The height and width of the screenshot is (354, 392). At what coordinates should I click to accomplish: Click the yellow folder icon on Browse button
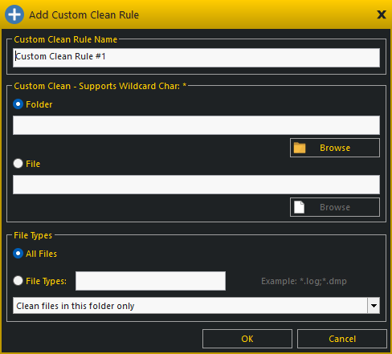[x=300, y=148]
